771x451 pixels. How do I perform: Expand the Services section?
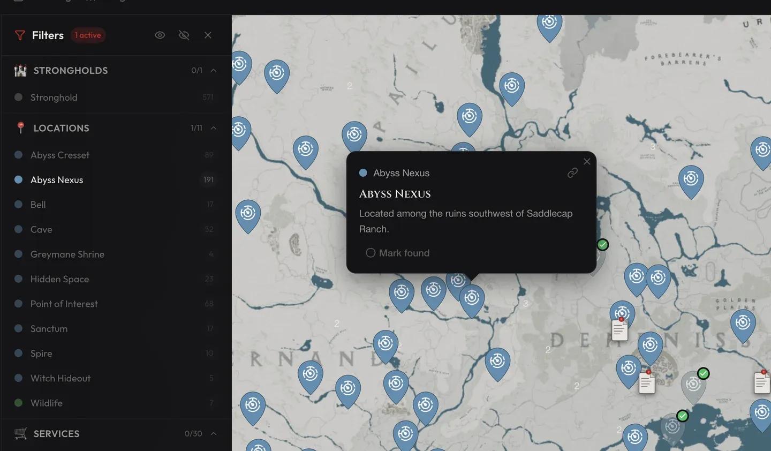point(213,433)
